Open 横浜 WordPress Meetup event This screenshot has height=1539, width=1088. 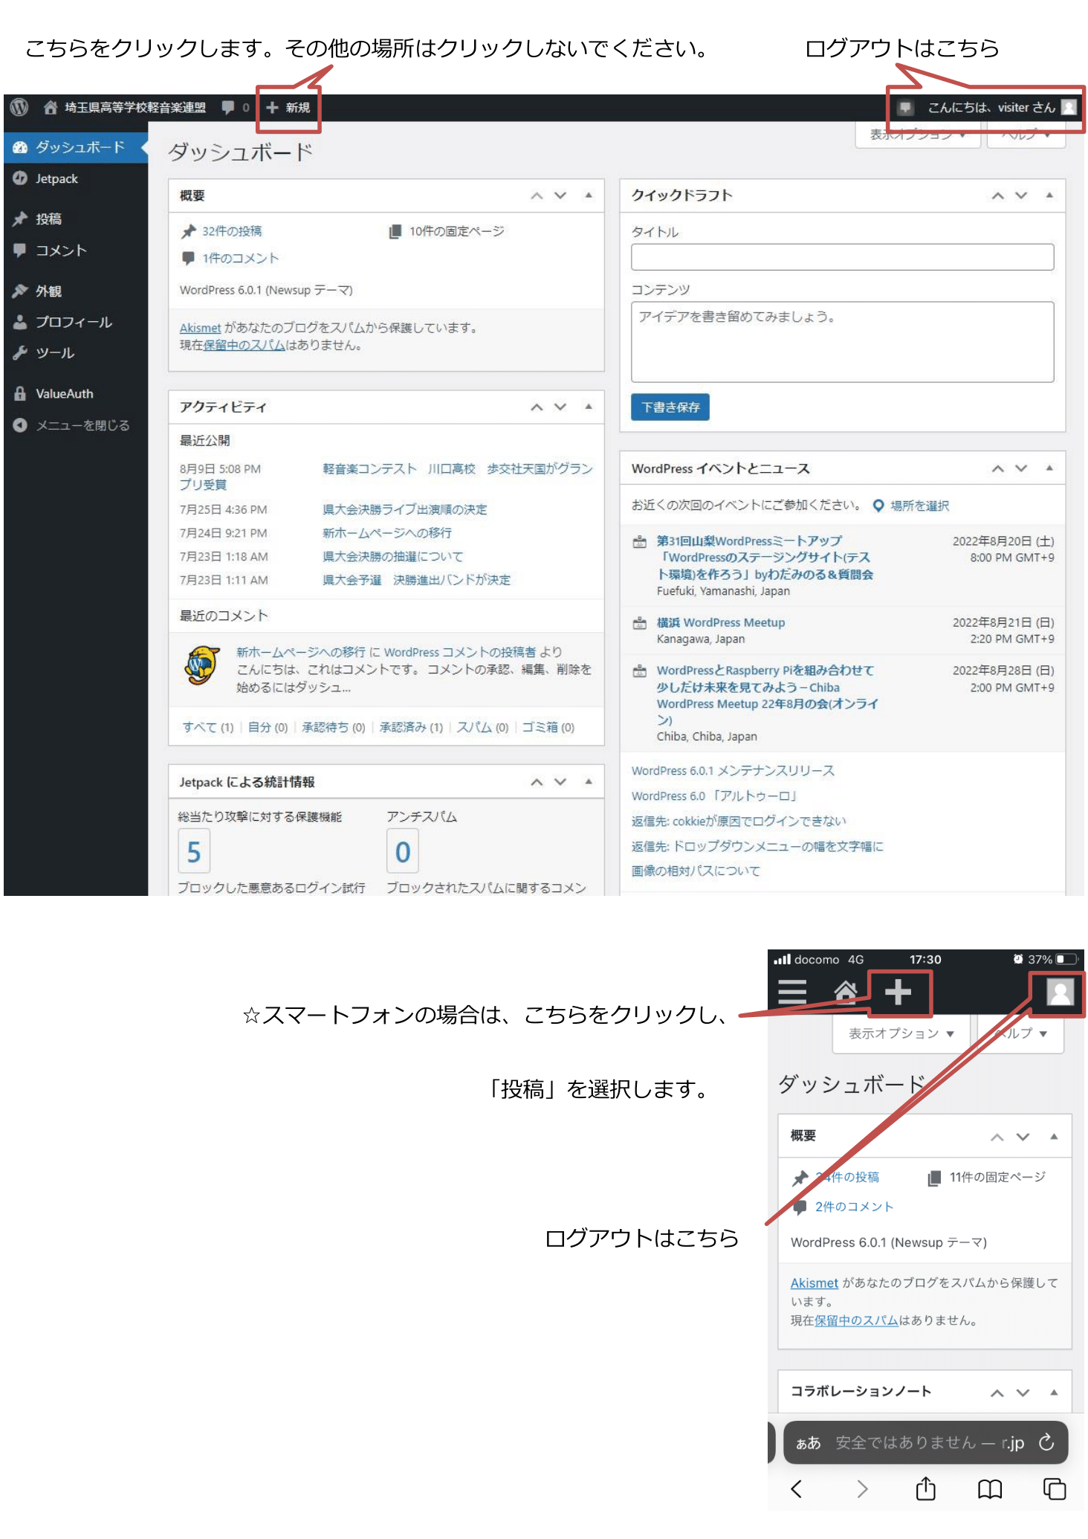pos(721,623)
